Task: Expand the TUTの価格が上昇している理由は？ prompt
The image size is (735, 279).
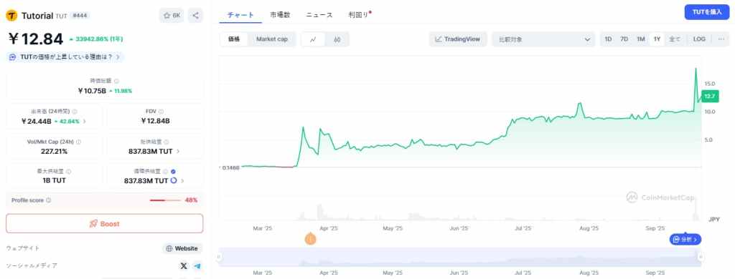Action: pyautogui.click(x=66, y=57)
